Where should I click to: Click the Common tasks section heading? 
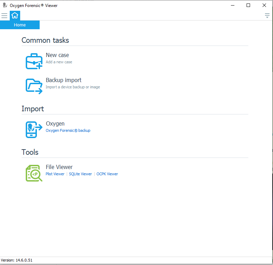45,40
